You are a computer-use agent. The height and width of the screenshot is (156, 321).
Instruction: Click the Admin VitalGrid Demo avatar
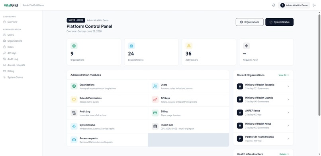coord(282,5)
